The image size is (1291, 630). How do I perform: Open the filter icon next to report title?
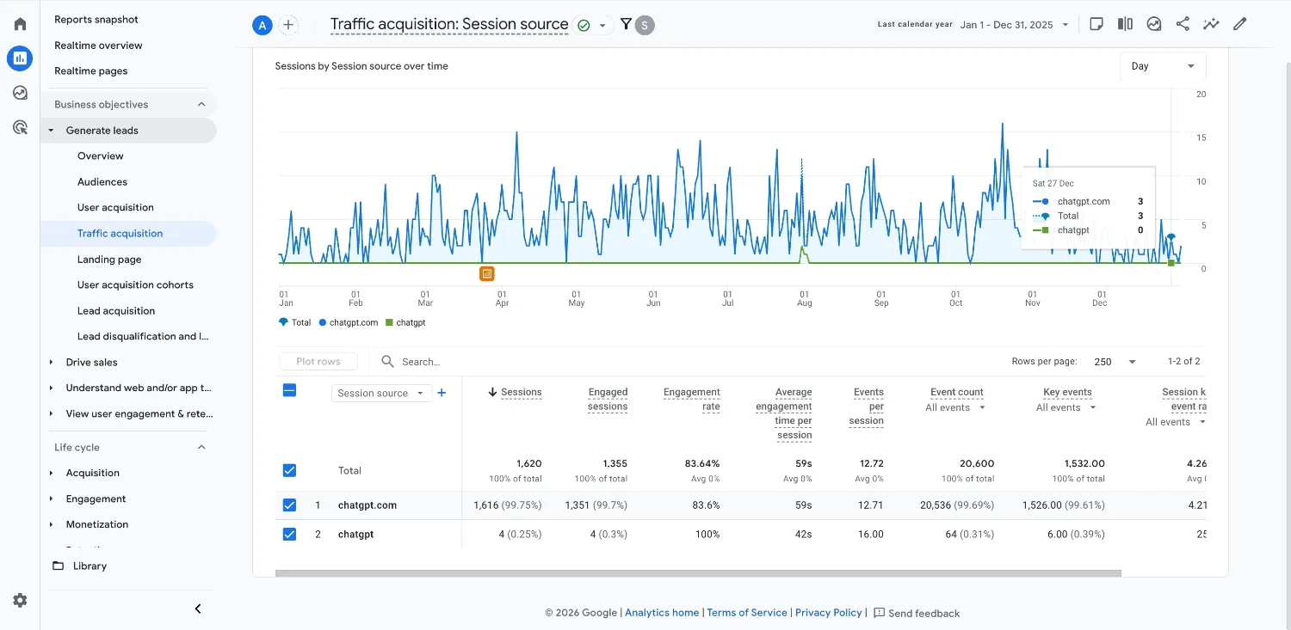tap(626, 24)
